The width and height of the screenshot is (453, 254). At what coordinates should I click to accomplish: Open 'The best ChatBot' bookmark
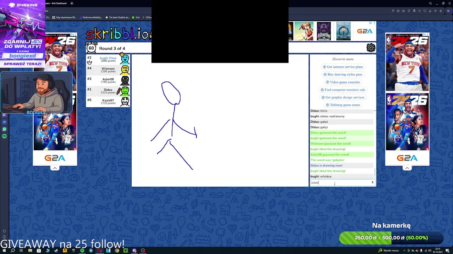(x=117, y=17)
